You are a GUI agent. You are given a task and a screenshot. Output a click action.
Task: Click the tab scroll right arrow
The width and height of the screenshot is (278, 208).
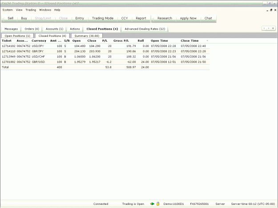(x=269, y=28)
